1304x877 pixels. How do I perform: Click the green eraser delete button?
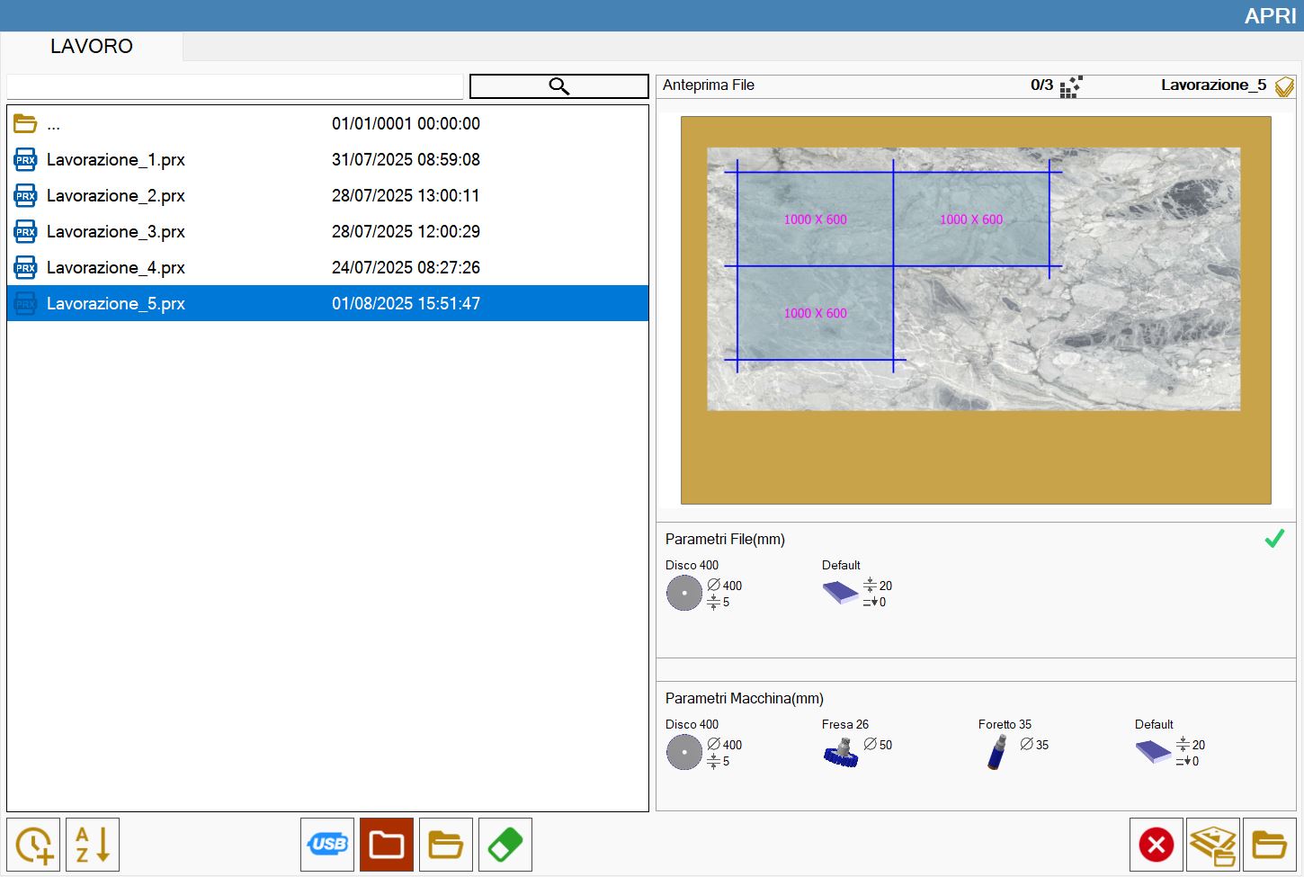[505, 845]
